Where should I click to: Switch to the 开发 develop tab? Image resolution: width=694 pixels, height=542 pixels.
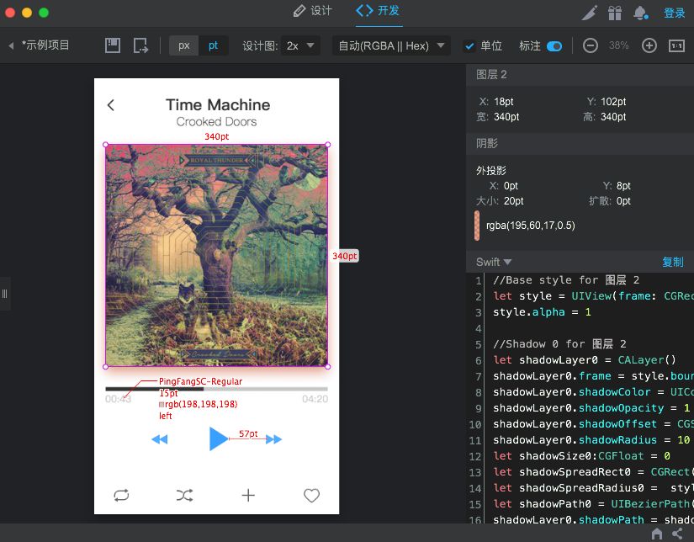point(378,11)
